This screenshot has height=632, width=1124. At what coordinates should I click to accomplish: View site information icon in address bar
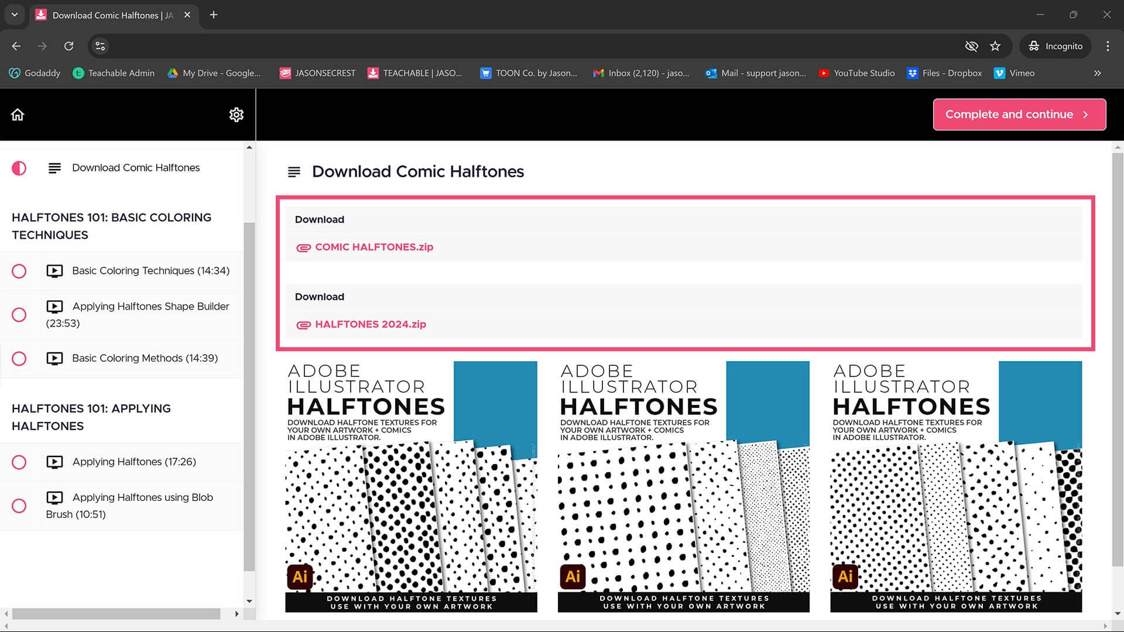pos(100,46)
